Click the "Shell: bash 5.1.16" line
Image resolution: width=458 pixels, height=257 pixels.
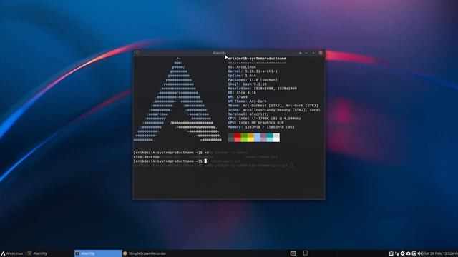247,84
